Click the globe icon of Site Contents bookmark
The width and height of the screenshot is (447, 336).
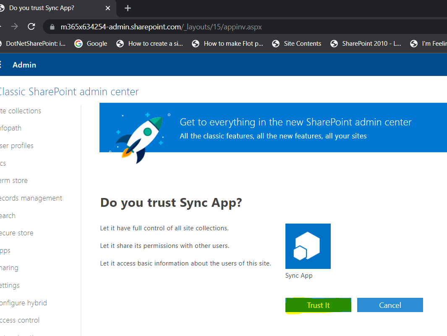(x=276, y=44)
